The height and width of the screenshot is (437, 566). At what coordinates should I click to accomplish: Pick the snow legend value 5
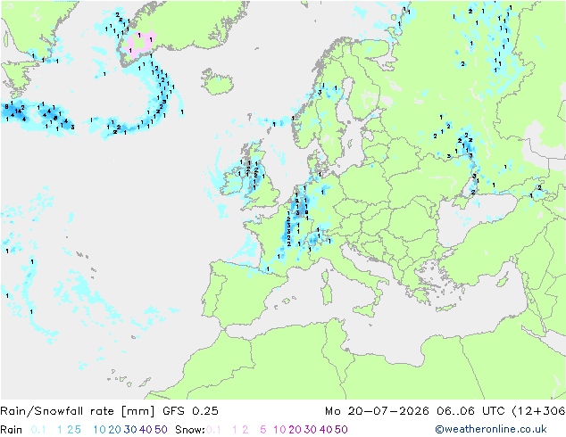coord(263,430)
